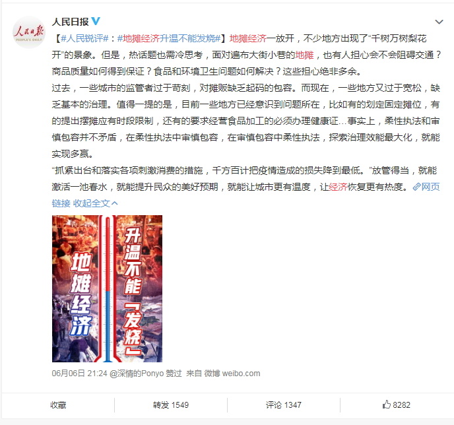
Task: Open the People's Daily avatar logo
Action: click(28, 32)
